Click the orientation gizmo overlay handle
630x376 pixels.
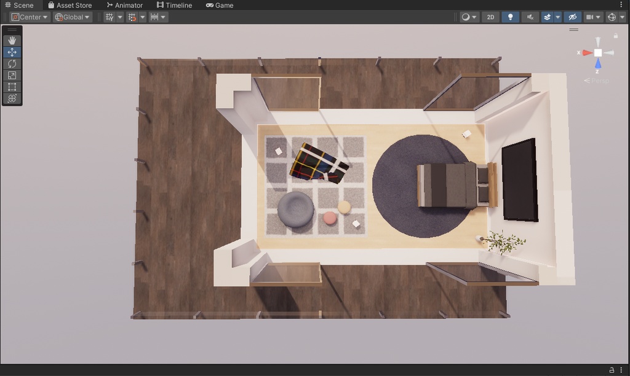(x=574, y=29)
